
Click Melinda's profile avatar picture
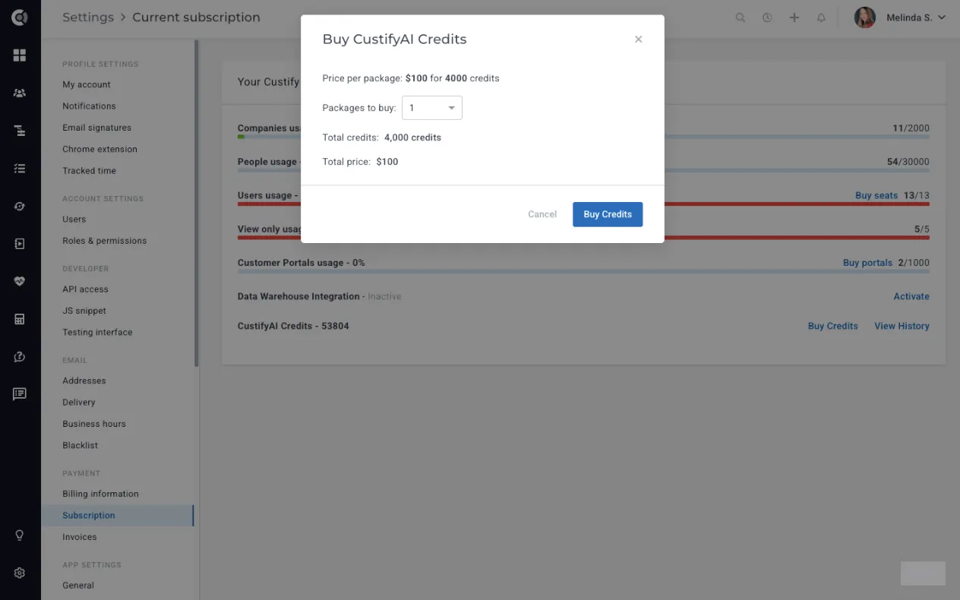pos(865,17)
